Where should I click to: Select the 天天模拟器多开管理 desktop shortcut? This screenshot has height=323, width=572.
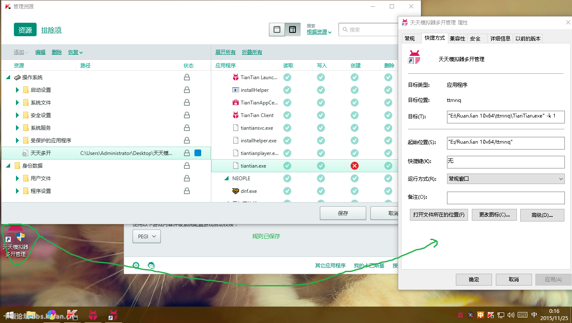tap(16, 241)
